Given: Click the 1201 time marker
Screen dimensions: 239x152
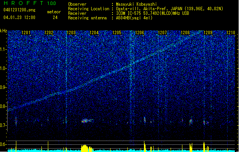Looking at the screenshot, I should tap(26, 33).
